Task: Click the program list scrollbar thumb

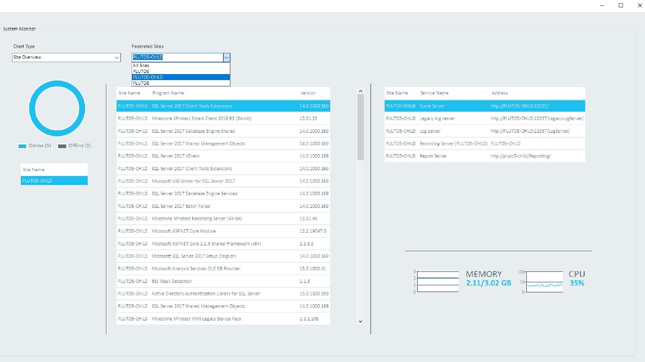Action: click(360, 127)
